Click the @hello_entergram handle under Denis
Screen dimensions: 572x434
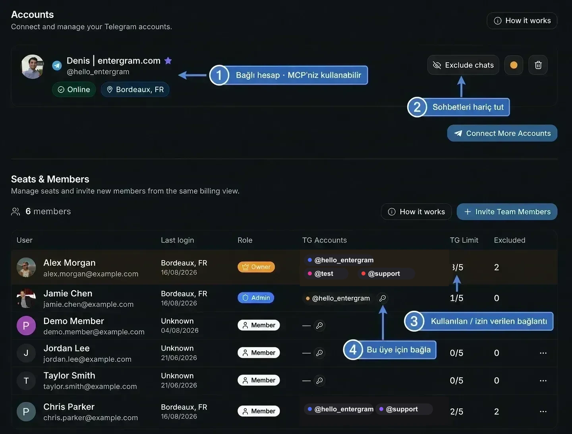tap(98, 72)
